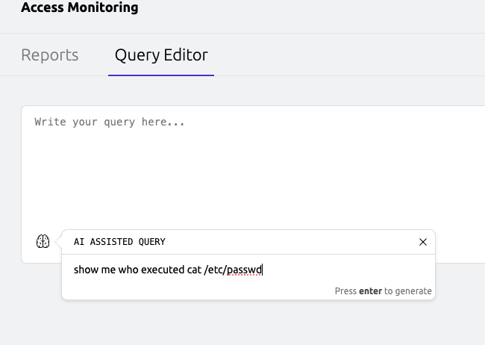This screenshot has width=485, height=345.
Task: Click the bold 'enter' word in hint
Action: pos(370,291)
